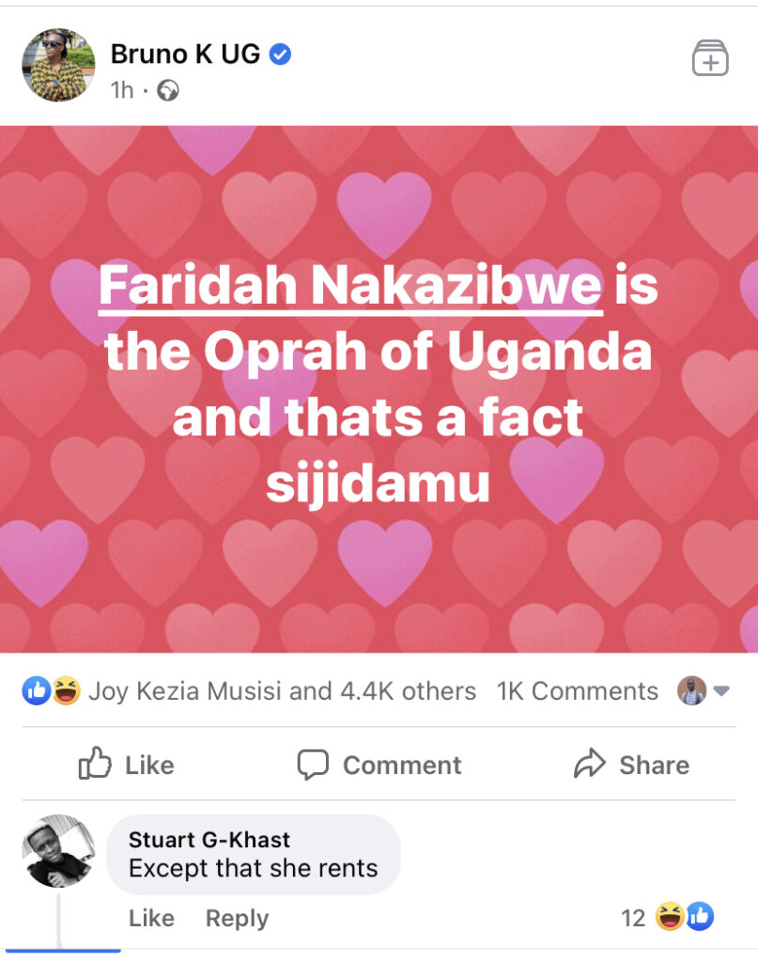Viewport: 758px width, 963px height.
Task: View the 12 reactions on comment
Action: tap(667, 917)
